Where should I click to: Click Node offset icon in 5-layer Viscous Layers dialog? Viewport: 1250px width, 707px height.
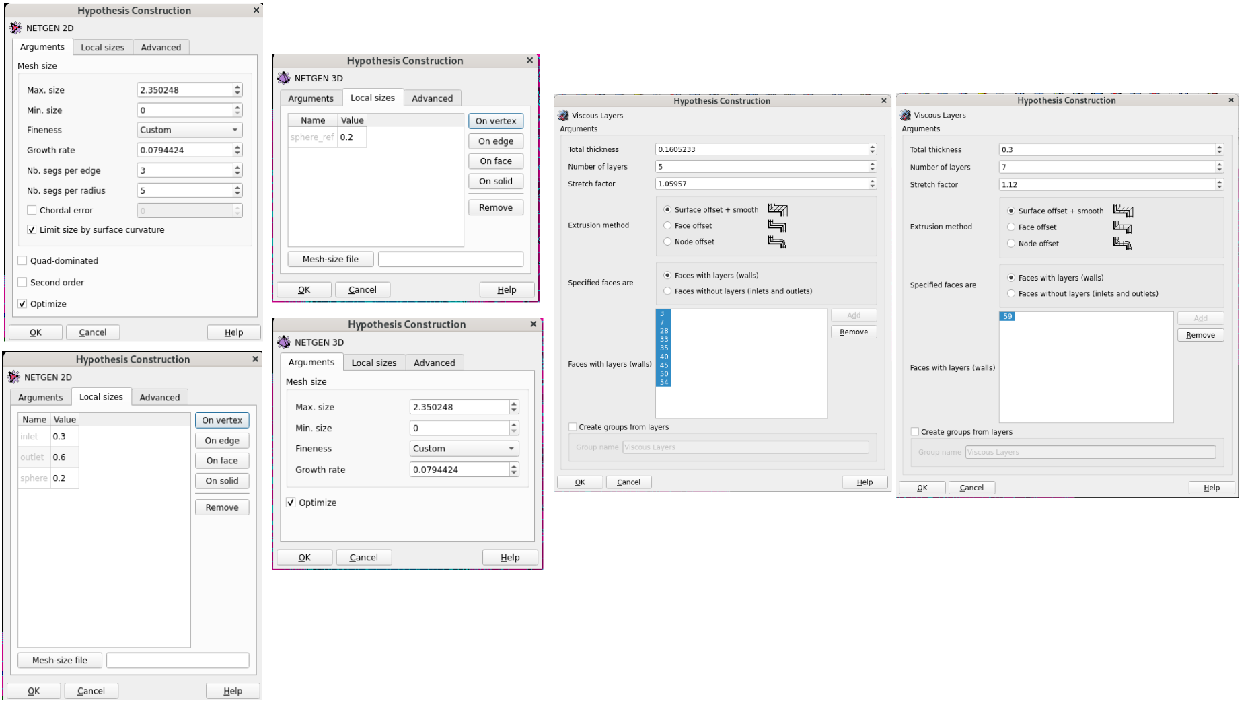776,242
